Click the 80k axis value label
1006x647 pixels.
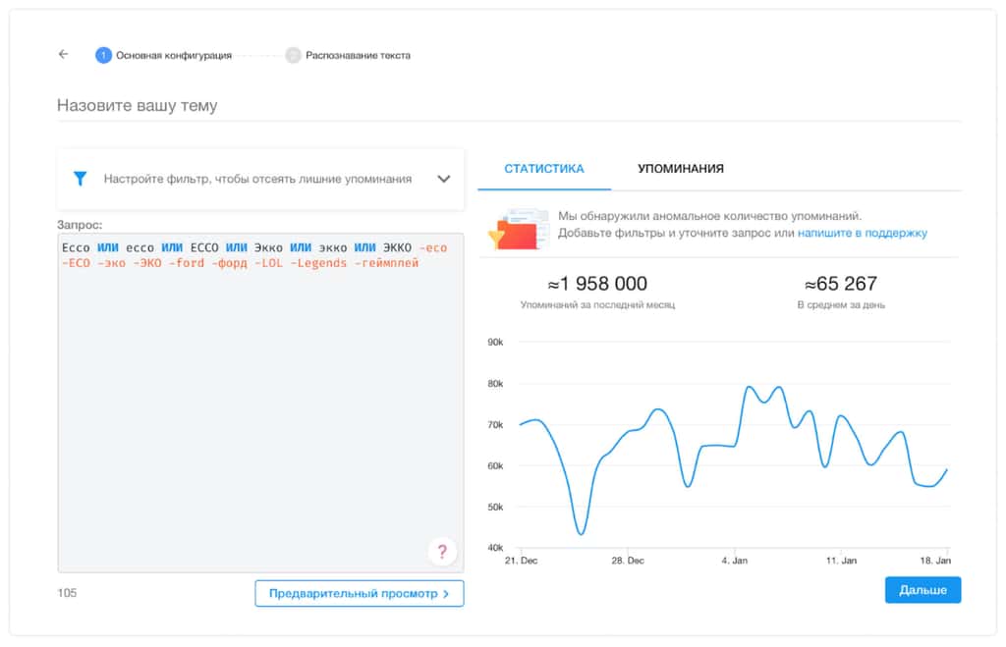click(x=495, y=384)
